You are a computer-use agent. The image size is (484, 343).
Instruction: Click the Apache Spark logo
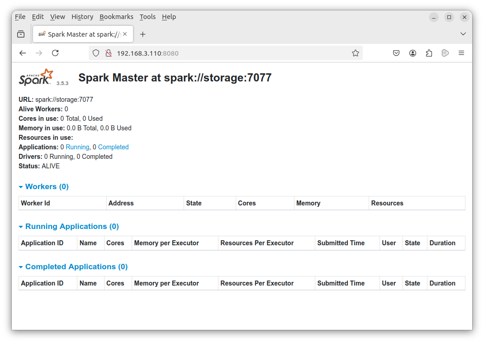[36, 77]
